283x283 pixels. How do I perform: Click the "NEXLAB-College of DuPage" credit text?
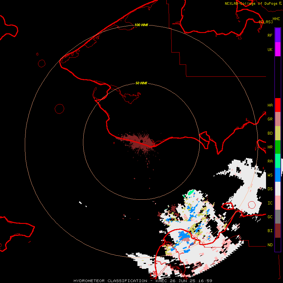pos(251,3)
